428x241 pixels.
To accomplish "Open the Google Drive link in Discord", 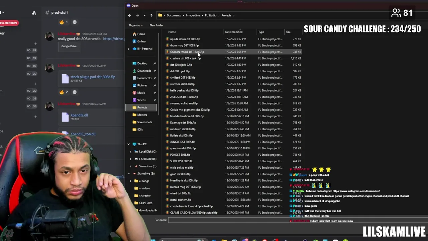I will click(114, 39).
